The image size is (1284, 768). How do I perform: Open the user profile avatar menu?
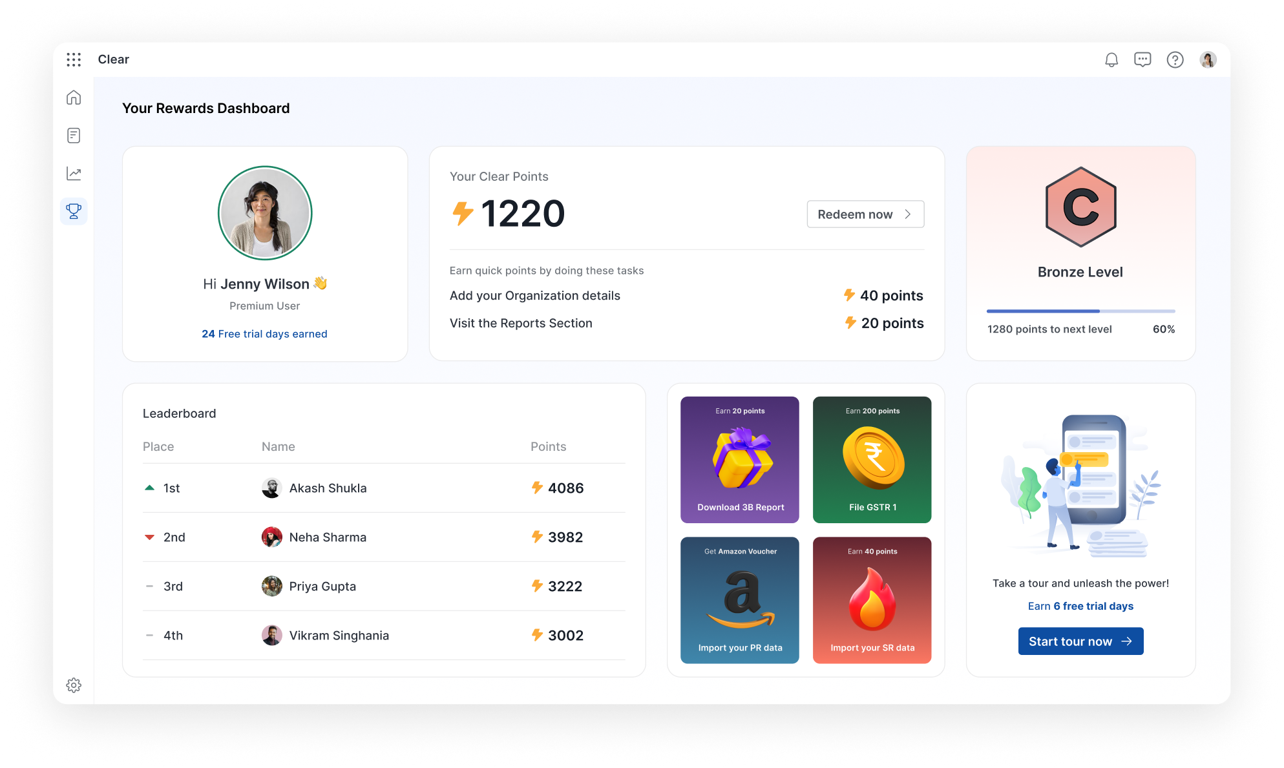point(1208,60)
